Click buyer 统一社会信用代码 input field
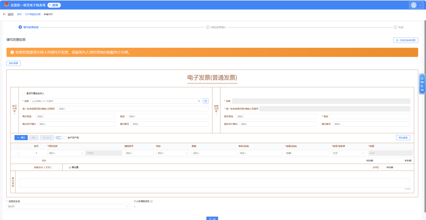This screenshot has height=220, width=426. (x=133, y=109)
